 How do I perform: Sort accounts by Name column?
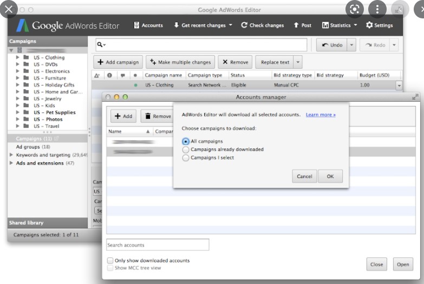(129, 131)
